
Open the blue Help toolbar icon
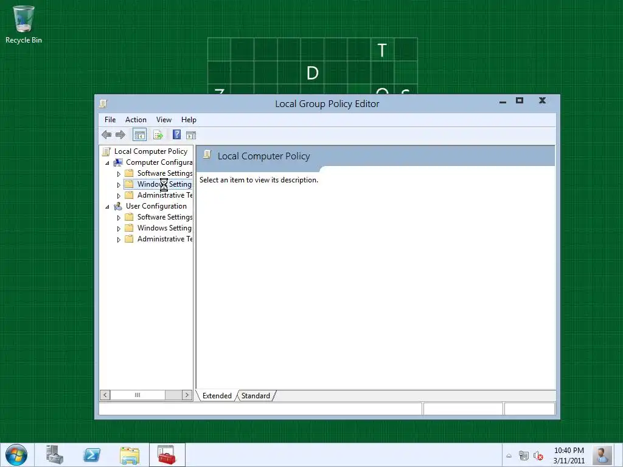177,134
